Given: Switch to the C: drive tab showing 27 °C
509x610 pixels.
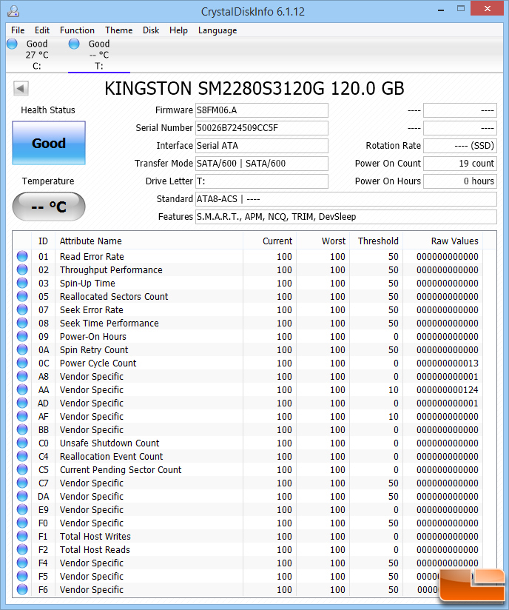Looking at the screenshot, I should (x=37, y=55).
